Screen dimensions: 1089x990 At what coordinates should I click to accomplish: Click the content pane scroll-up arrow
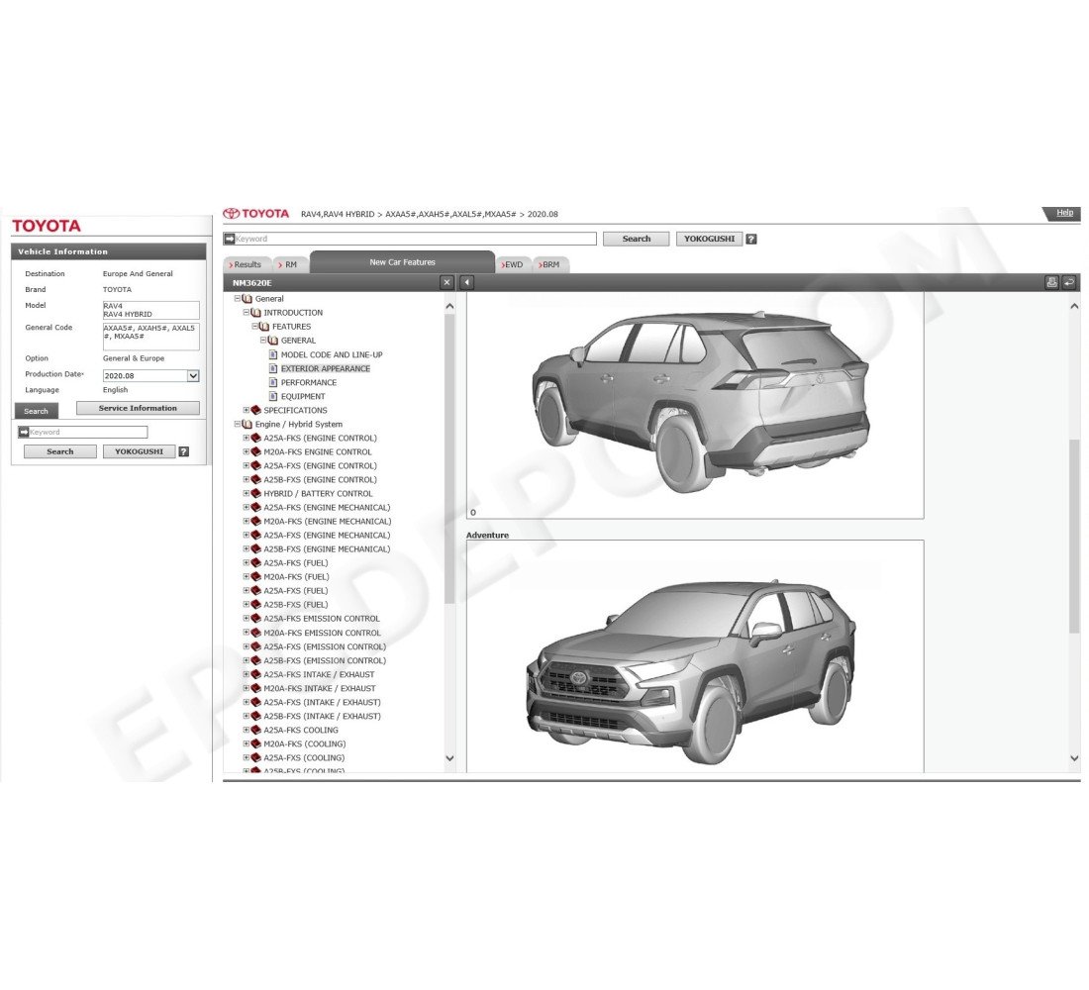[1074, 306]
